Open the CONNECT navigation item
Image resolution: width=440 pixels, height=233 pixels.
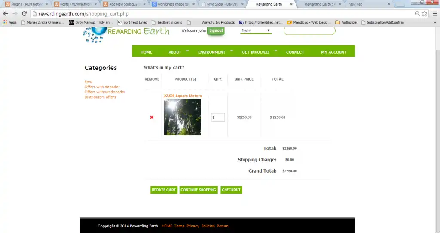pyautogui.click(x=295, y=52)
